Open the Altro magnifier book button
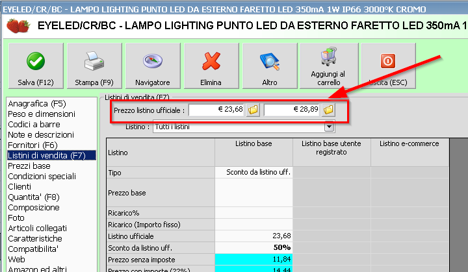The image size is (468, 272). click(270, 66)
